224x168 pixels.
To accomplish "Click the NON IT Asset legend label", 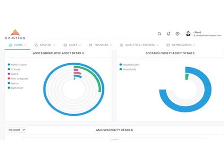I will (19, 65).
